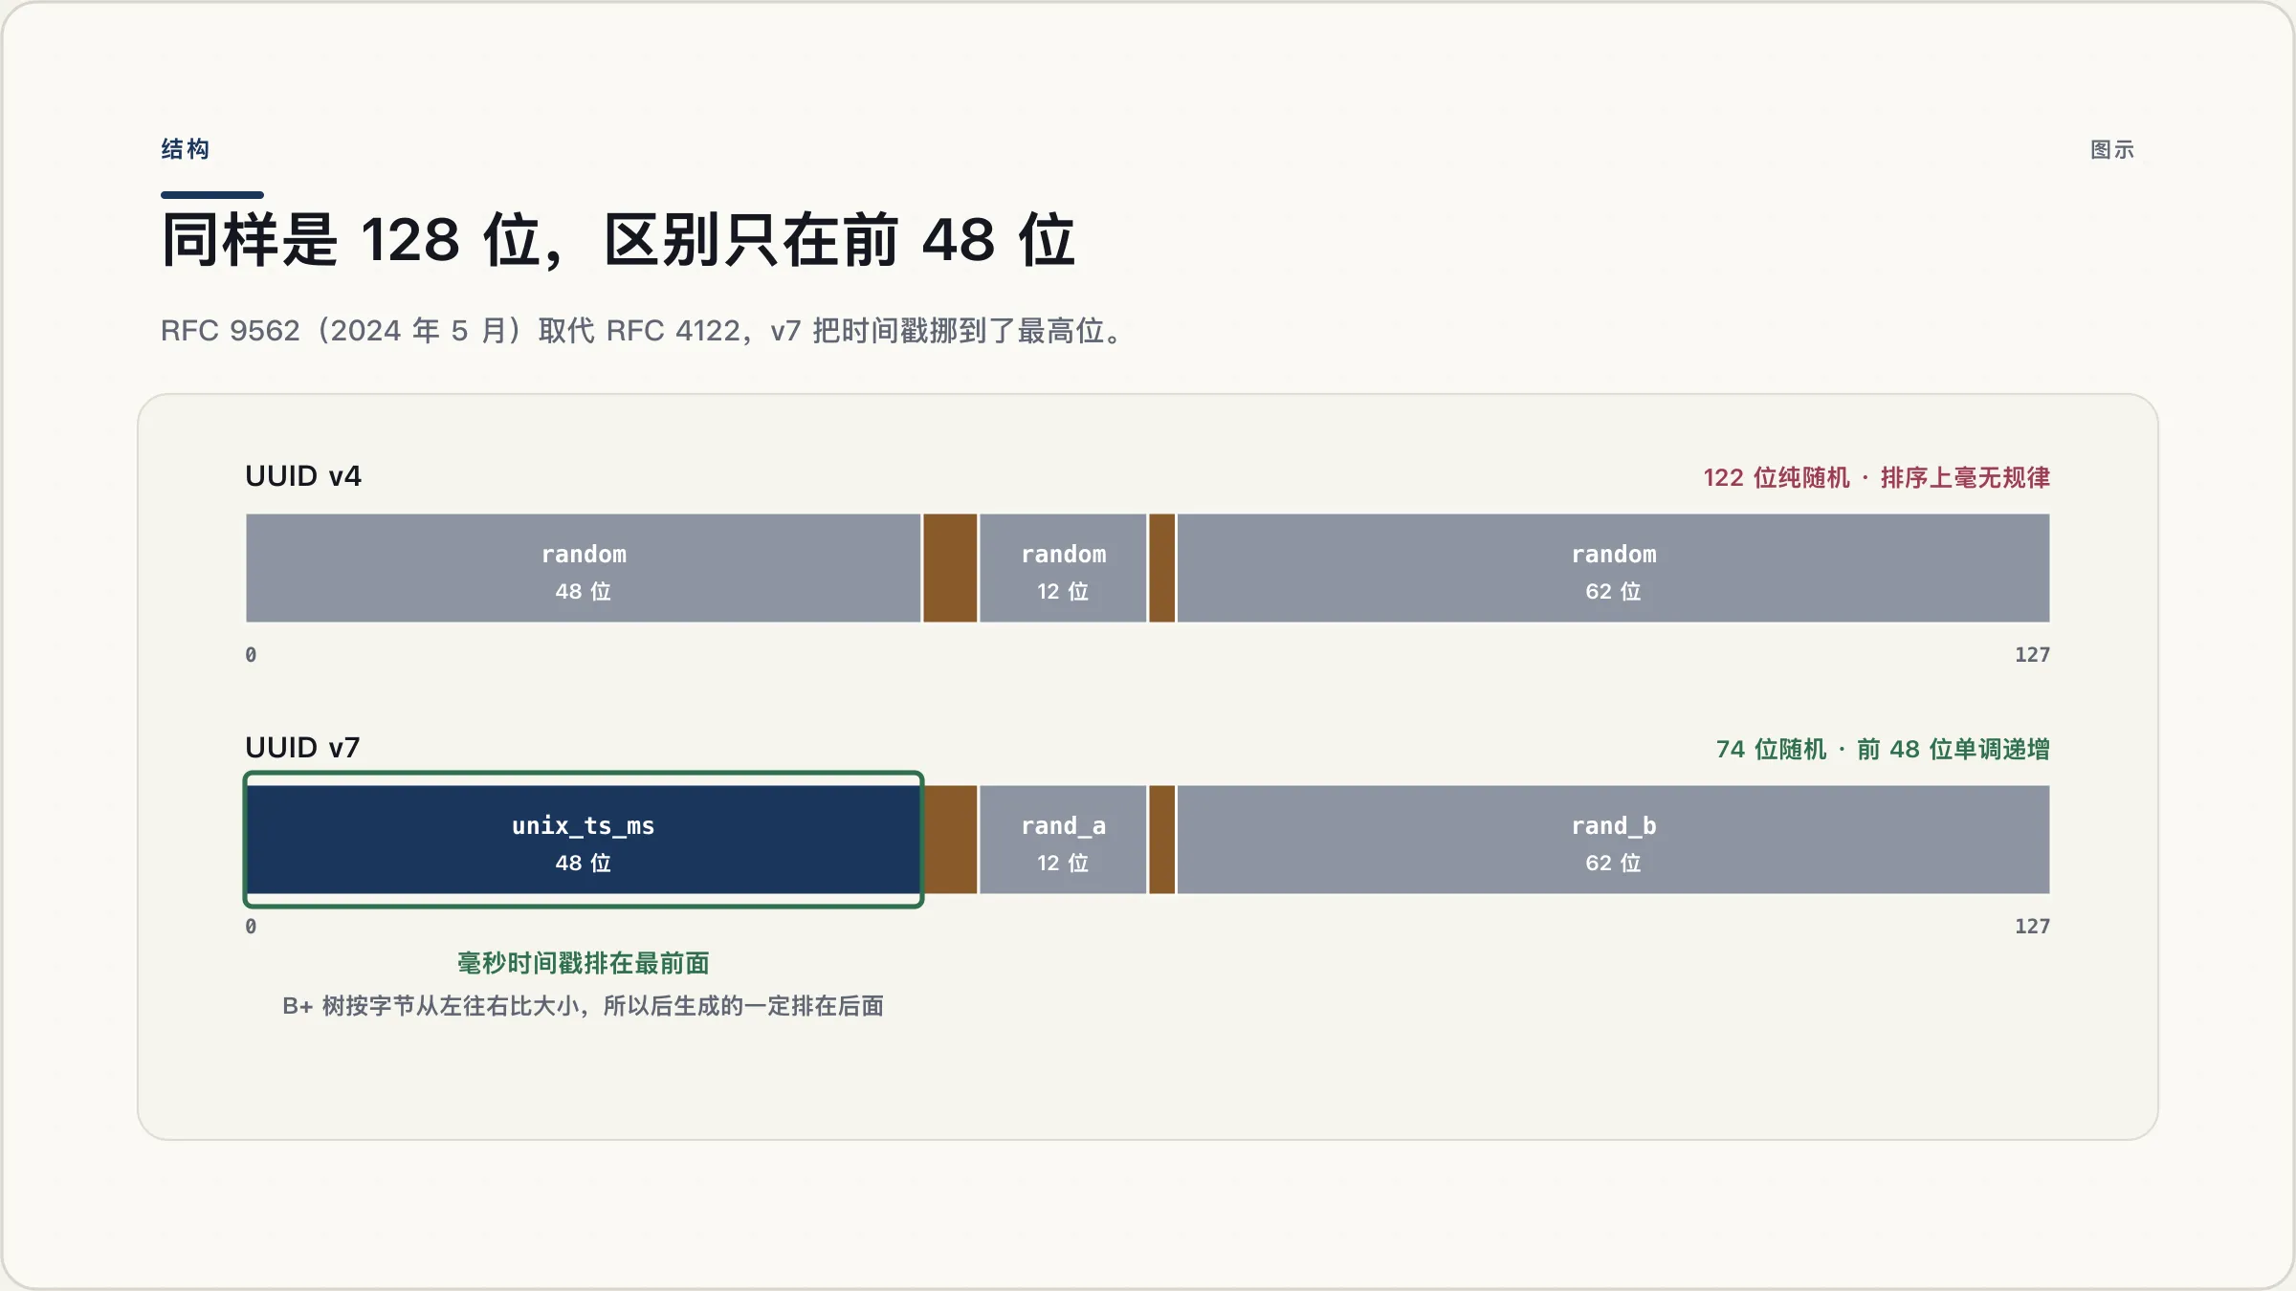Click the 0 axis label under v4 bar
Screen dimensions: 2296x1291
coord(251,655)
